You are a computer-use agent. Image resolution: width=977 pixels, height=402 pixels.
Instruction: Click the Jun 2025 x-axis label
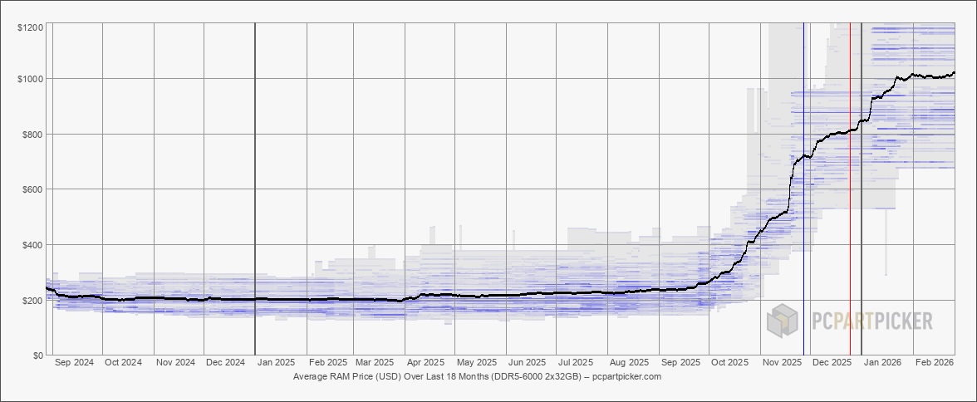point(528,363)
